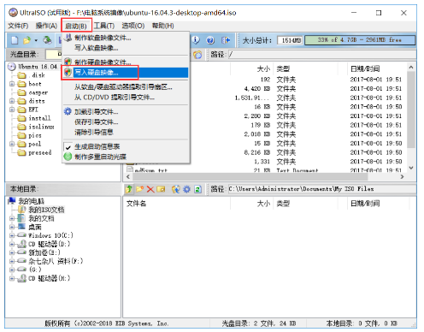Expand the Windows 10(C:) drive node

12,235
